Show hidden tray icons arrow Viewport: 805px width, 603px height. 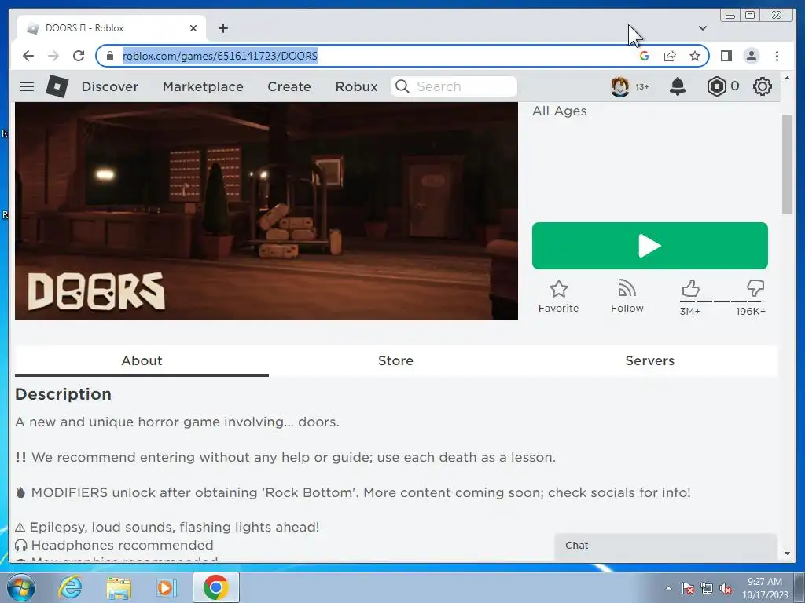click(x=668, y=588)
